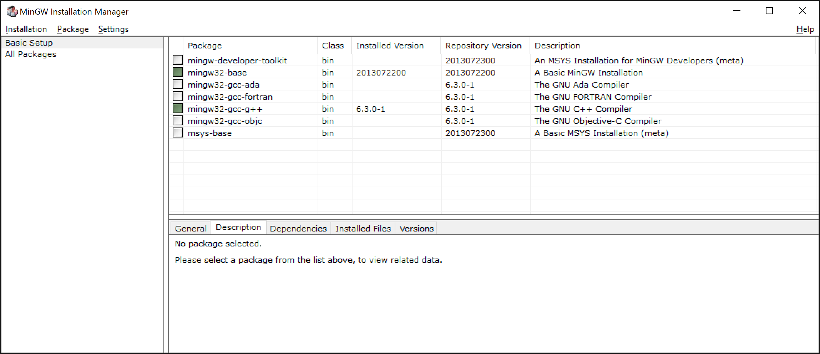
Task: Sort by the Class column header
Action: coord(335,46)
